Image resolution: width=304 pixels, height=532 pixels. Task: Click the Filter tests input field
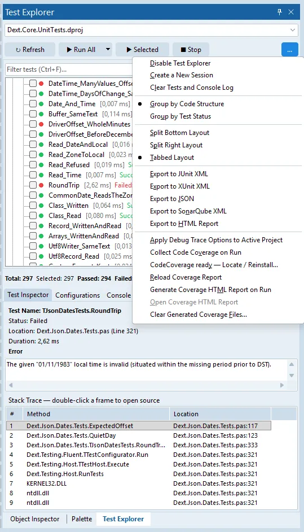click(x=69, y=69)
